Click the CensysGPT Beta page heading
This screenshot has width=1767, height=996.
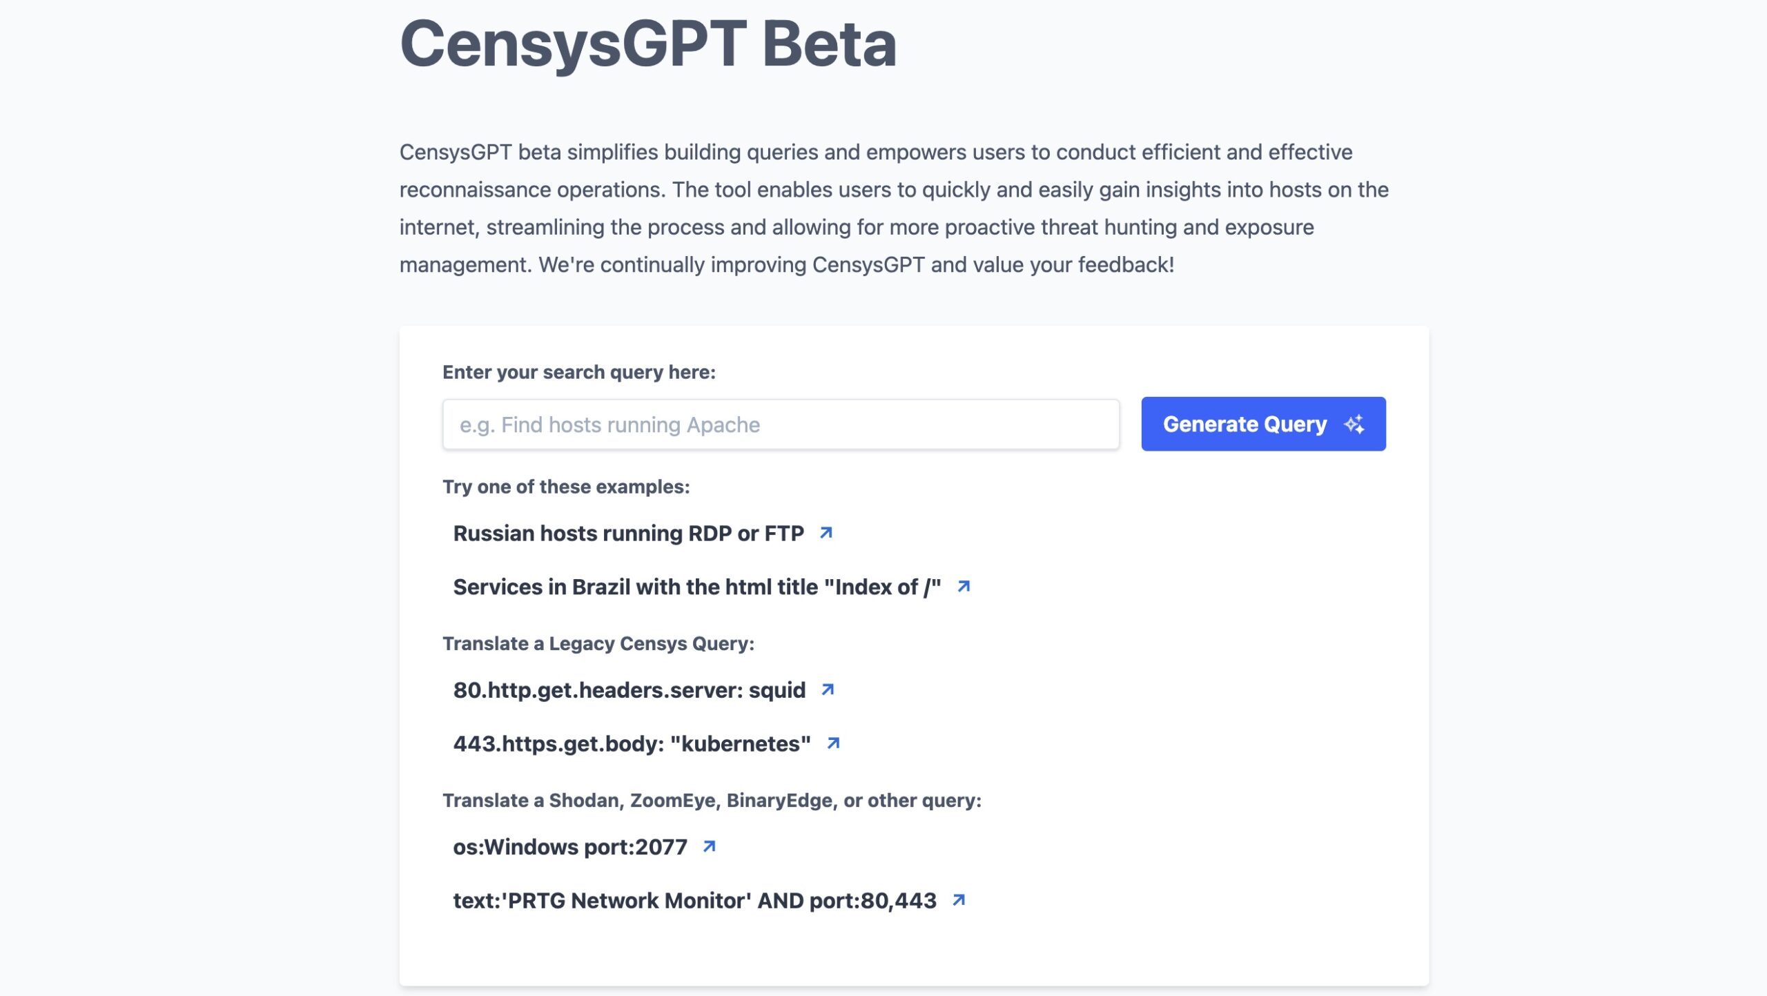647,43
